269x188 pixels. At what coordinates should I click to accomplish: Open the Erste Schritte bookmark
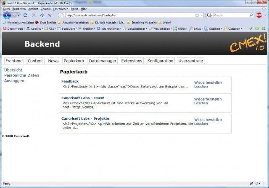tap(46, 23)
